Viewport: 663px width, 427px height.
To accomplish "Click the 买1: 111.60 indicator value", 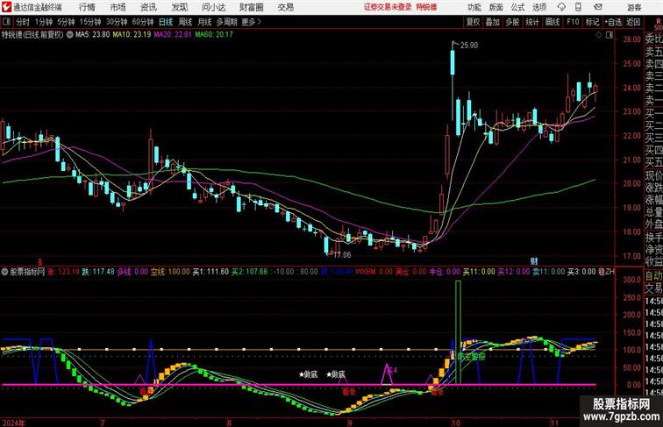I will click(x=210, y=272).
